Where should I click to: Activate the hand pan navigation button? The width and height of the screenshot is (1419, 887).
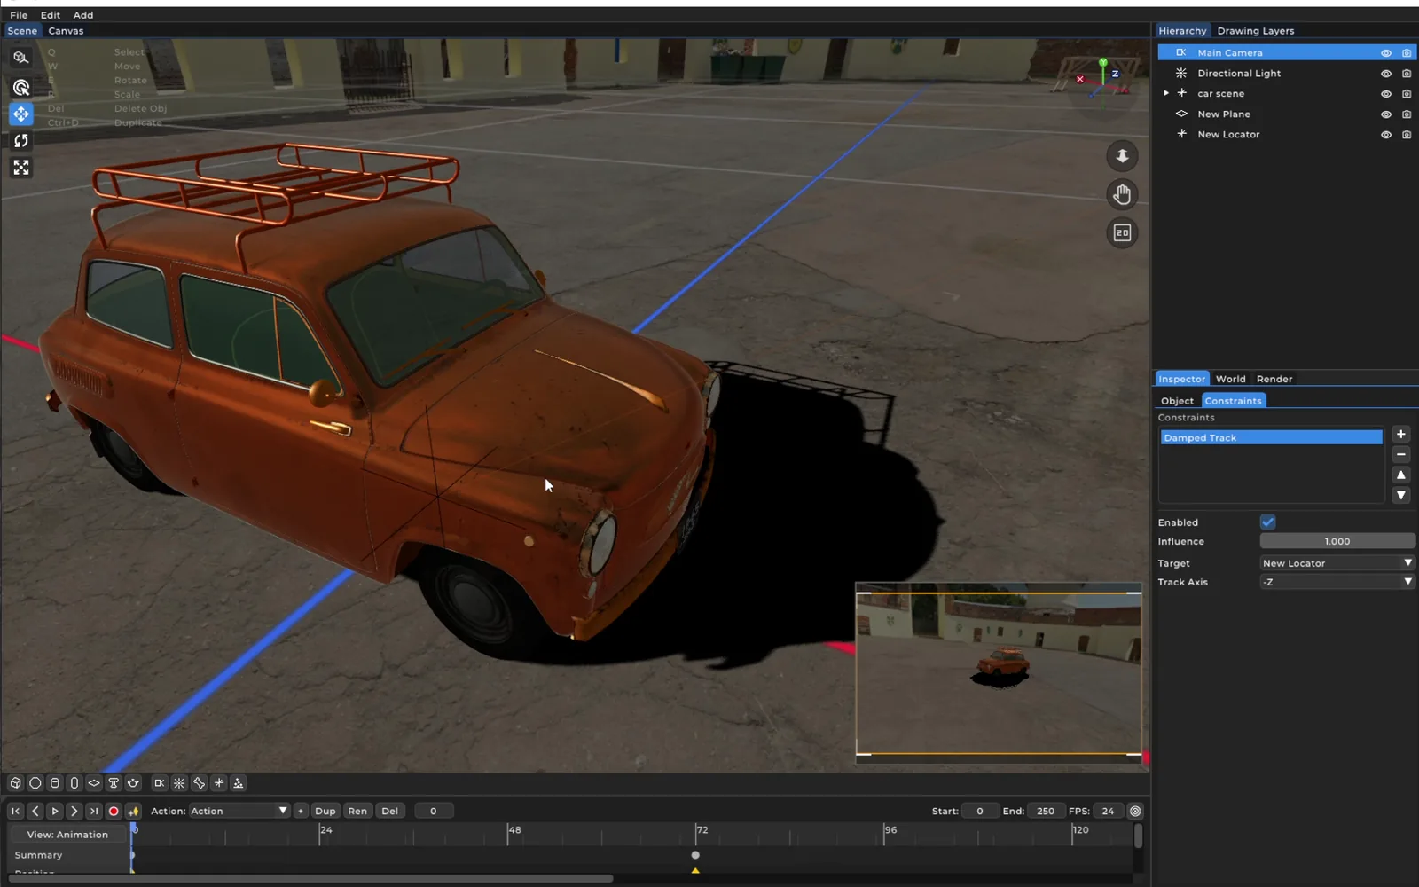coord(1122,194)
